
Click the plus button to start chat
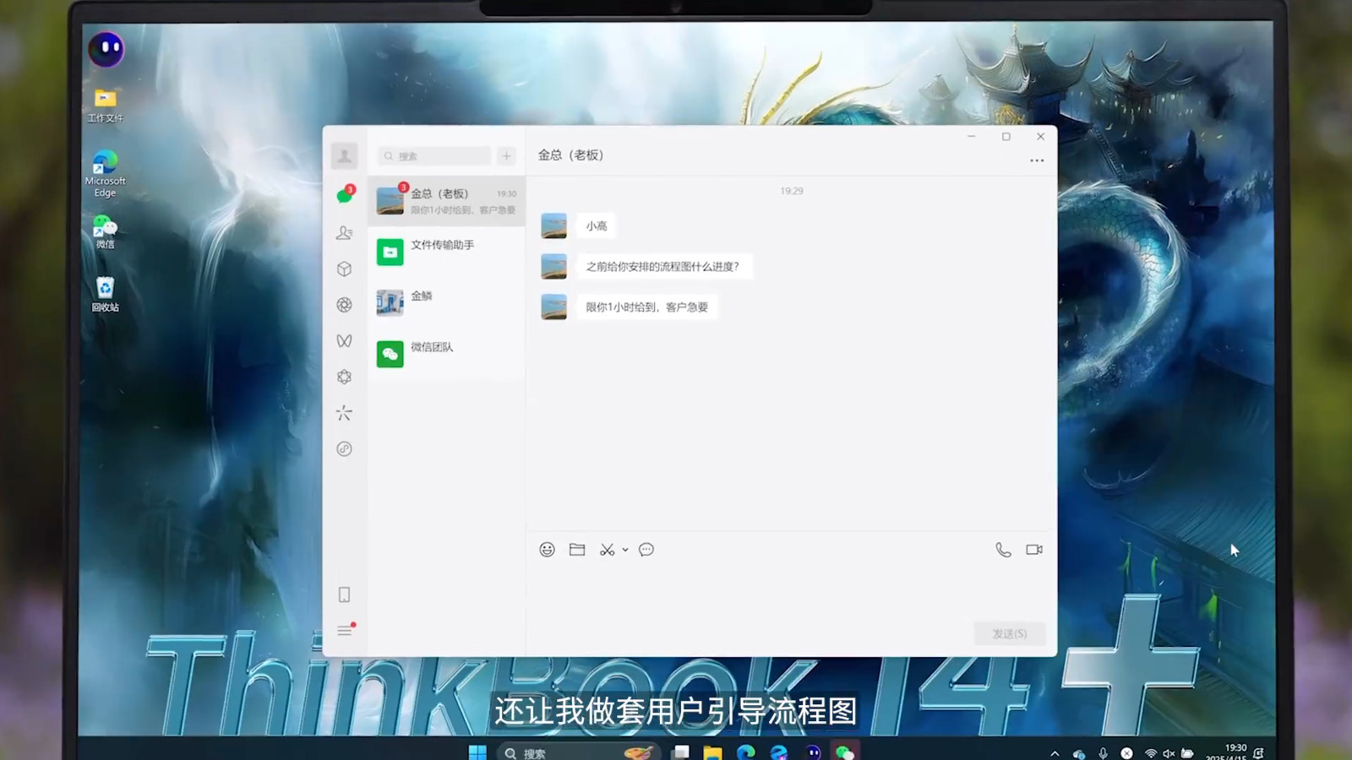506,156
